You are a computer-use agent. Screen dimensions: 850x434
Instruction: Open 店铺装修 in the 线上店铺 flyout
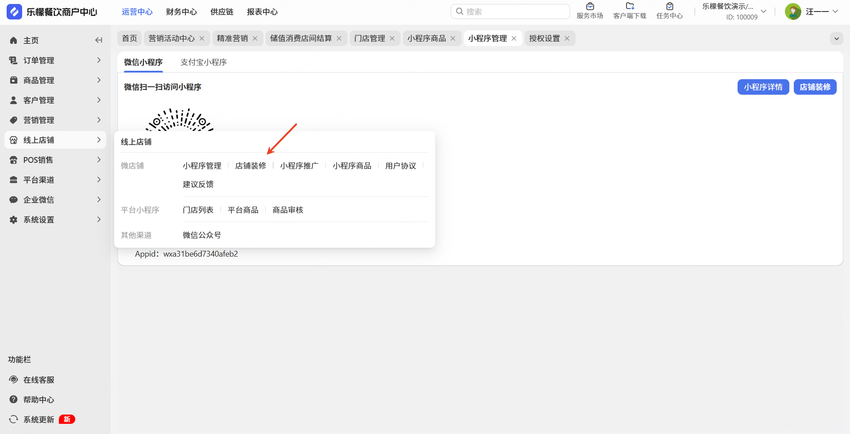coord(251,166)
